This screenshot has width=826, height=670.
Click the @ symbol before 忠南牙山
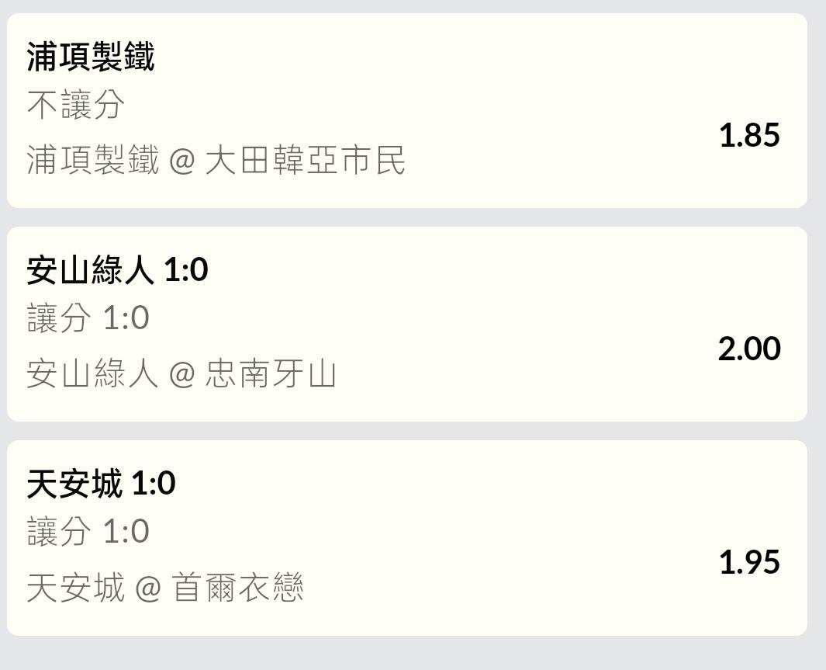coord(181,375)
